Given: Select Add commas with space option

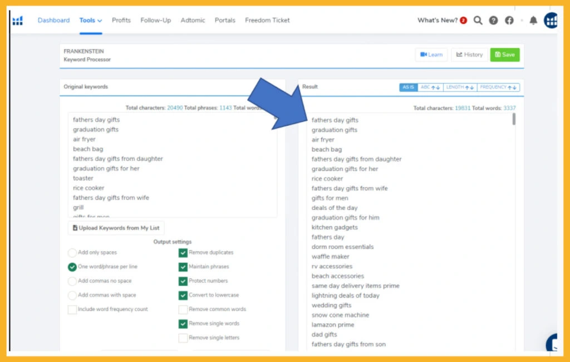Looking at the screenshot, I should 72,296.
